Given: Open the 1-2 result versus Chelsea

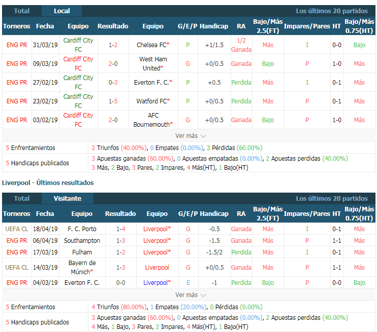Looking at the screenshot, I should point(113,45).
